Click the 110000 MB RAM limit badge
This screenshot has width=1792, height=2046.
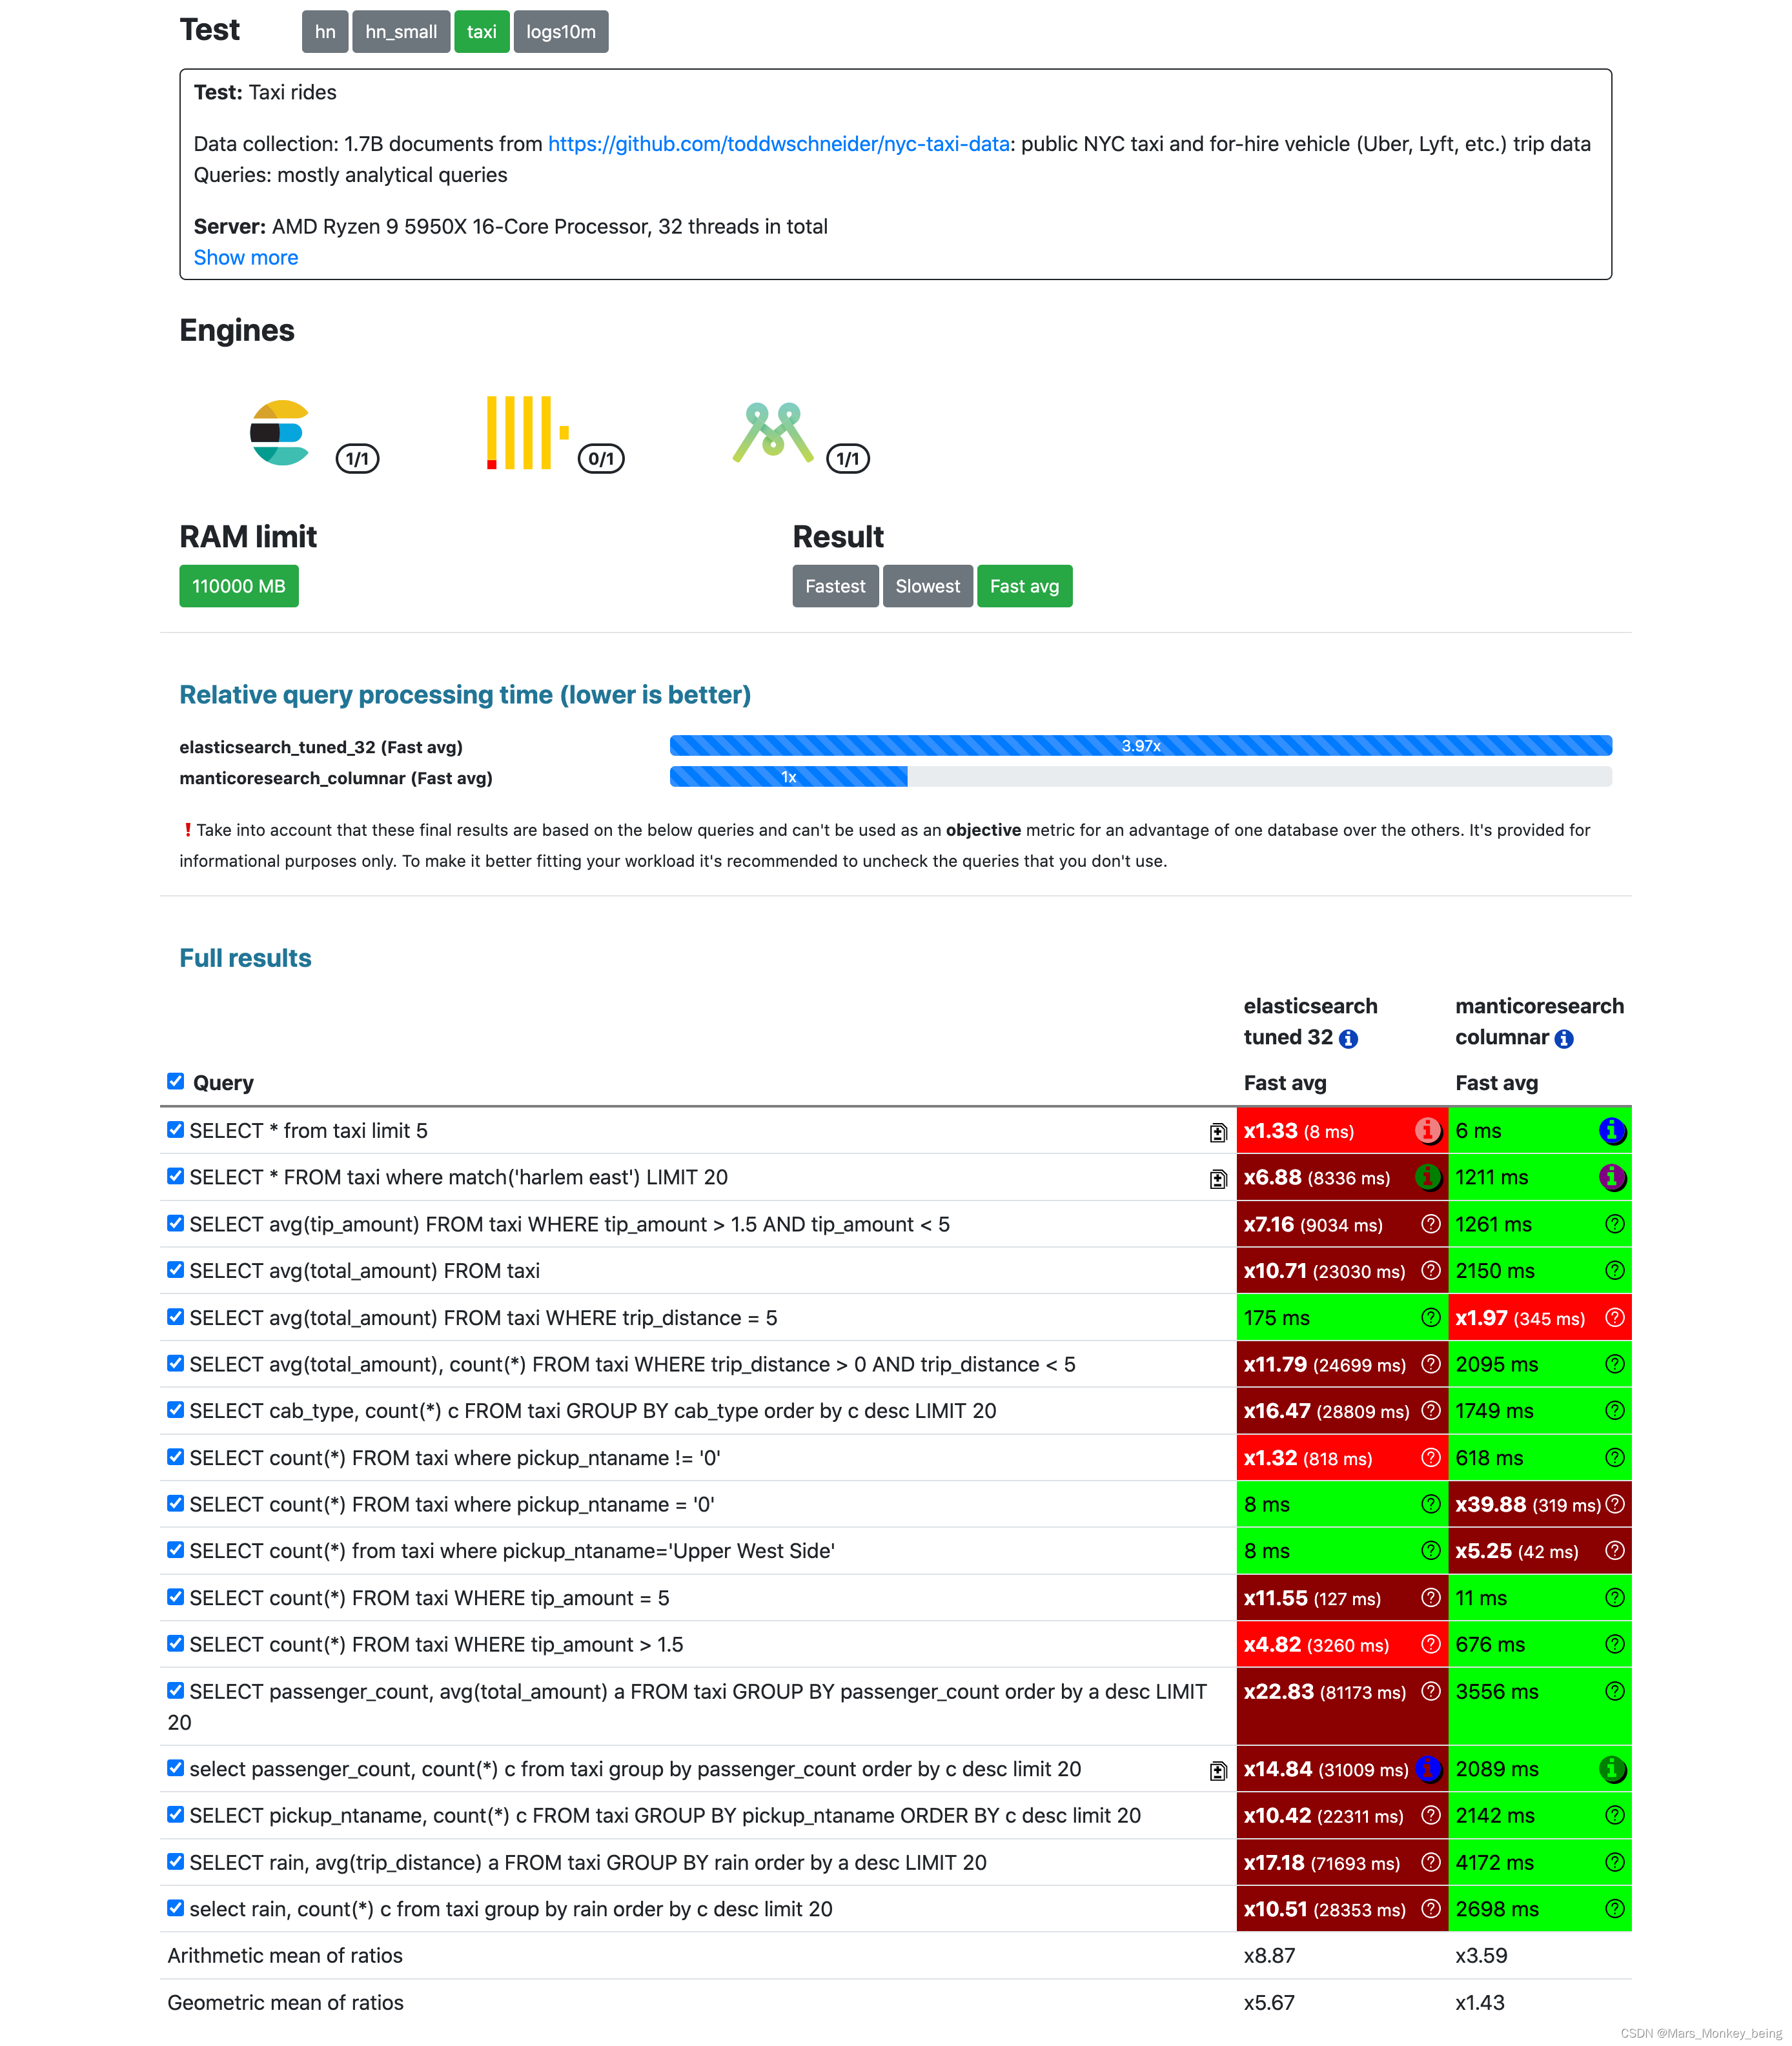238,586
